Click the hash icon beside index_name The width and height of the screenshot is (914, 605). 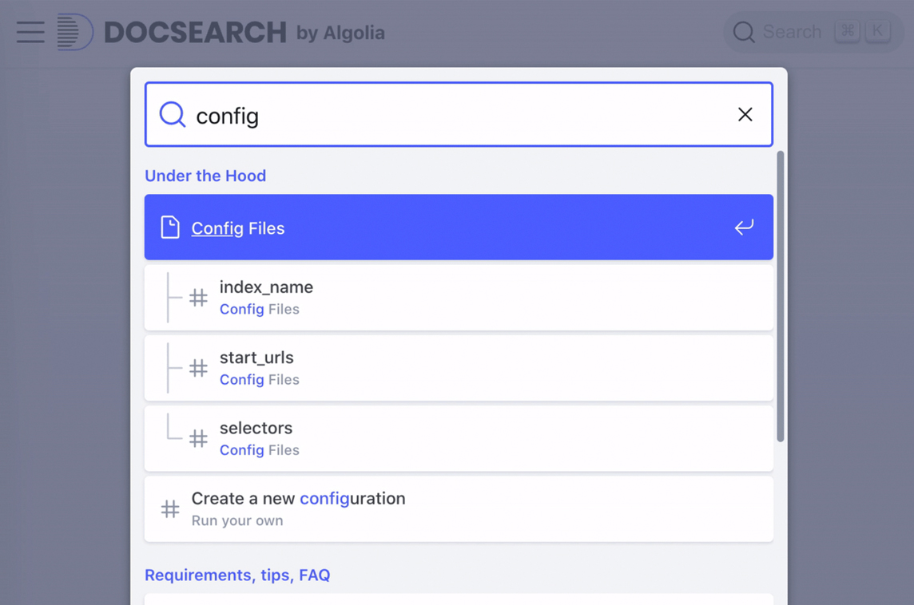(x=198, y=299)
